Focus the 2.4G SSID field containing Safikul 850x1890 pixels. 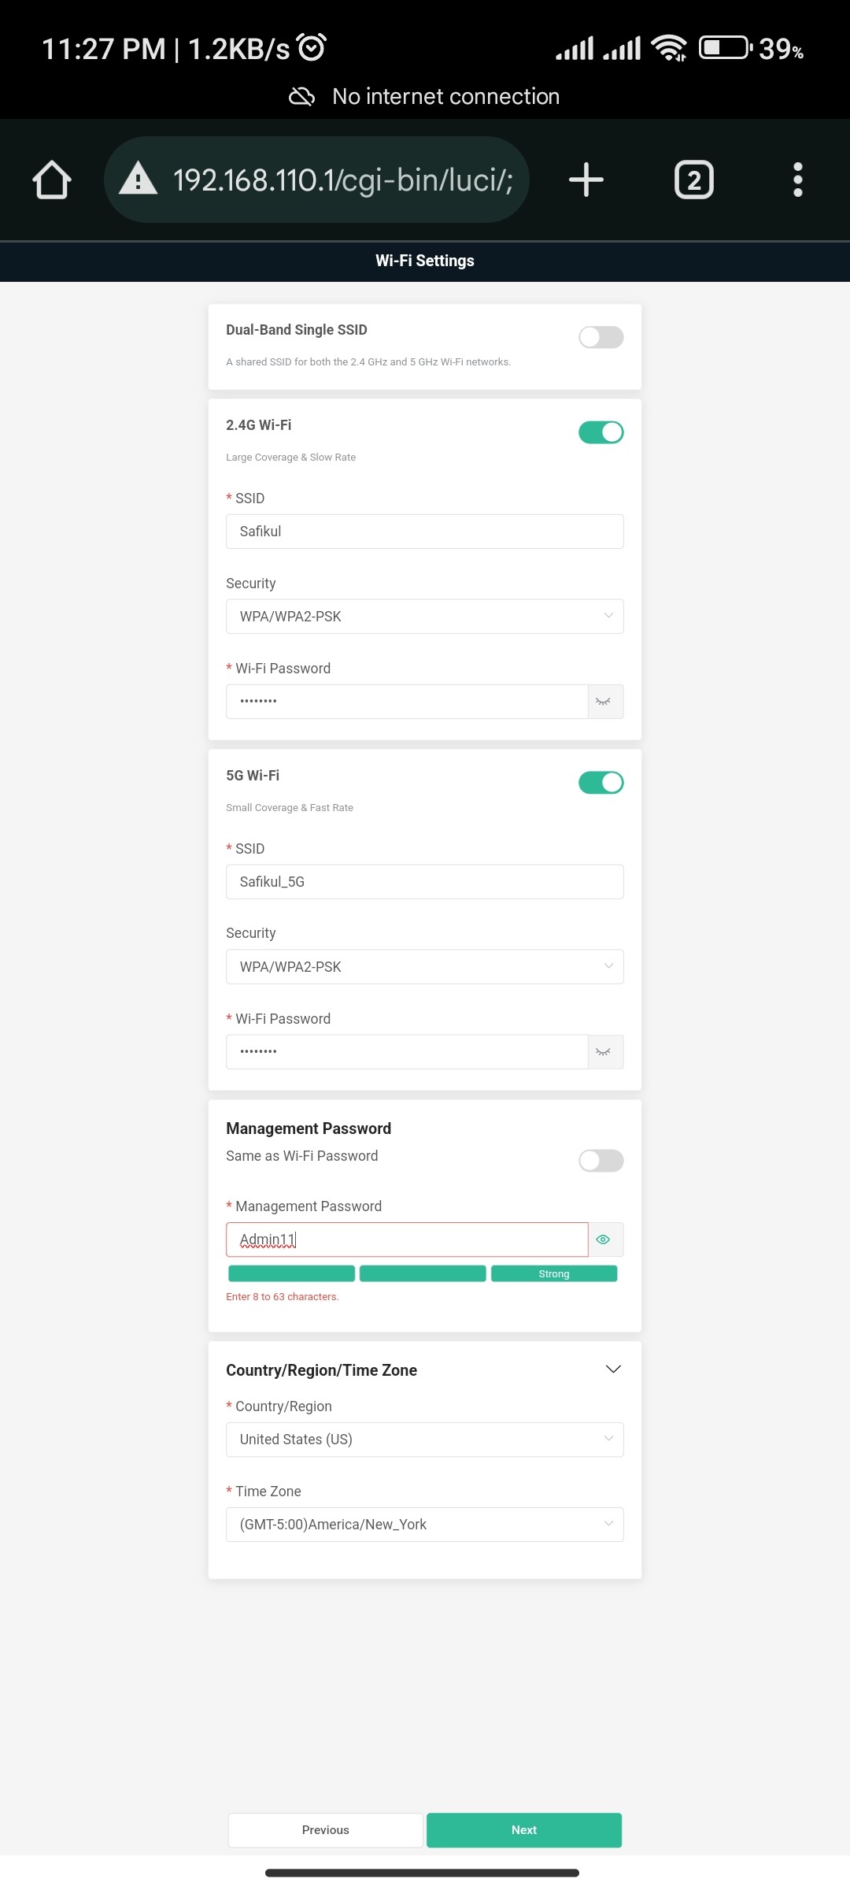tap(424, 532)
